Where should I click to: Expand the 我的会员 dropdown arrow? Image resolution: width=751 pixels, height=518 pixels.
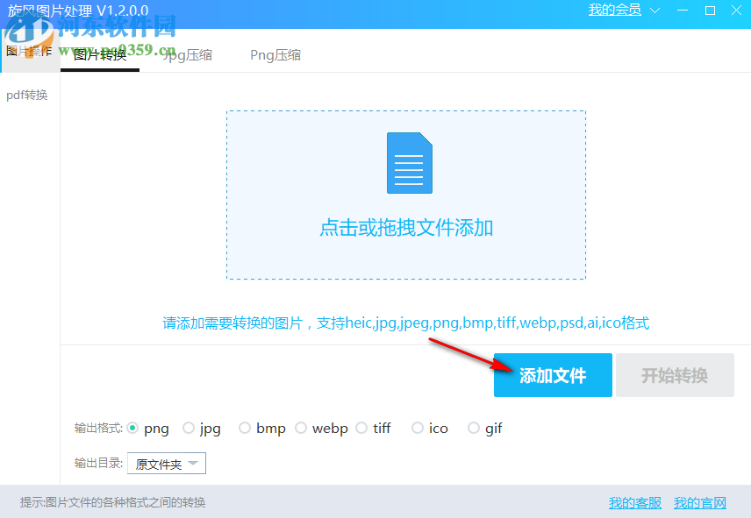[654, 11]
